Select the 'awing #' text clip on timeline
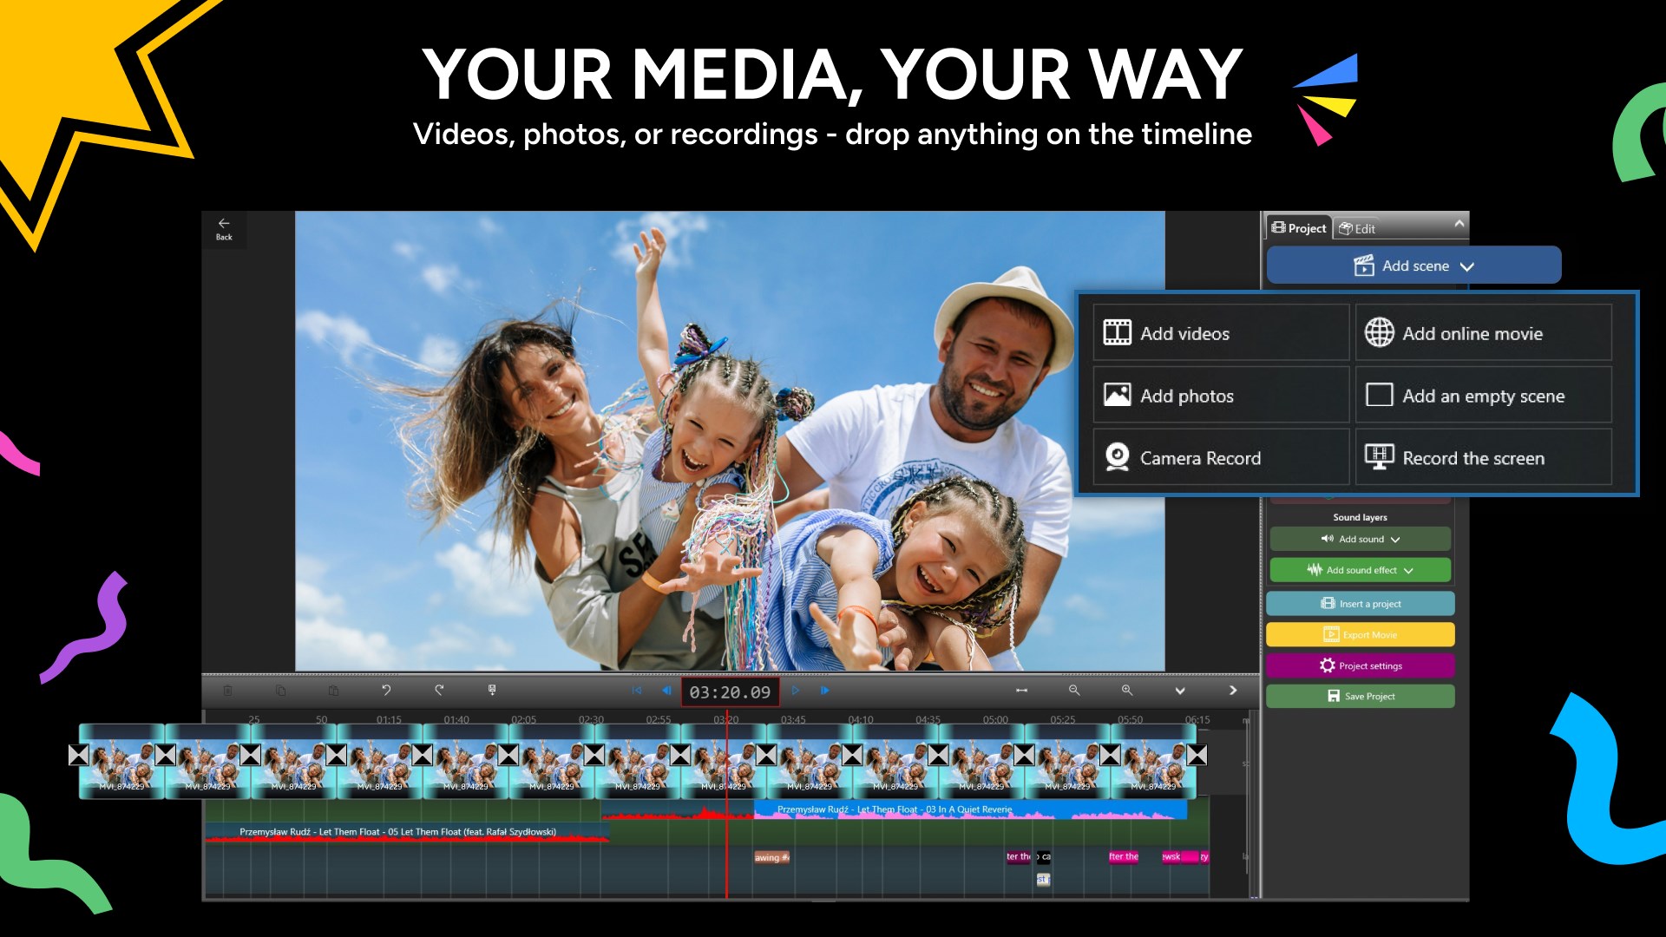This screenshot has height=937, width=1666. pos(771,857)
